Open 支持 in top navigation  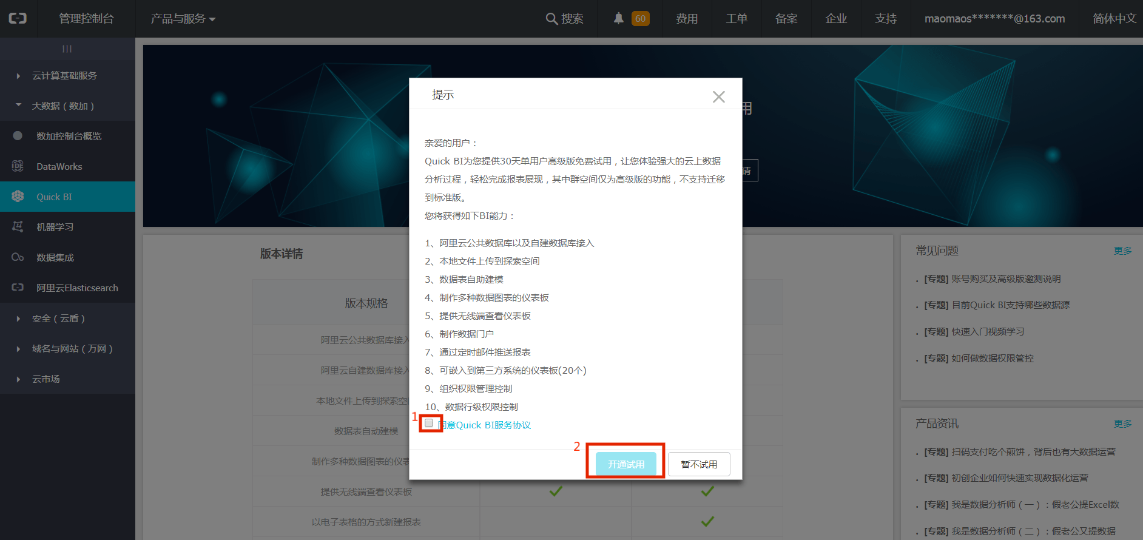(886, 19)
